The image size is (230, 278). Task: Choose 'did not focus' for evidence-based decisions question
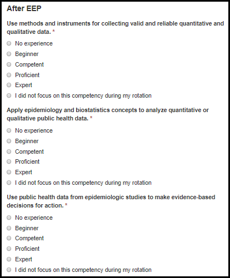(9, 270)
